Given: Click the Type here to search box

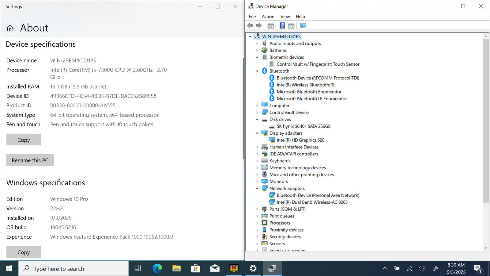Looking at the screenshot, I should tap(73, 269).
